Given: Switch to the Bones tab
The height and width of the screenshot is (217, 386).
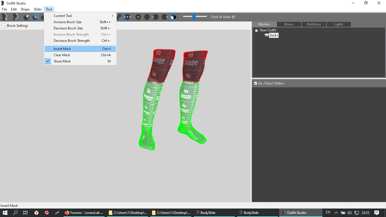Looking at the screenshot, I should point(289,24).
